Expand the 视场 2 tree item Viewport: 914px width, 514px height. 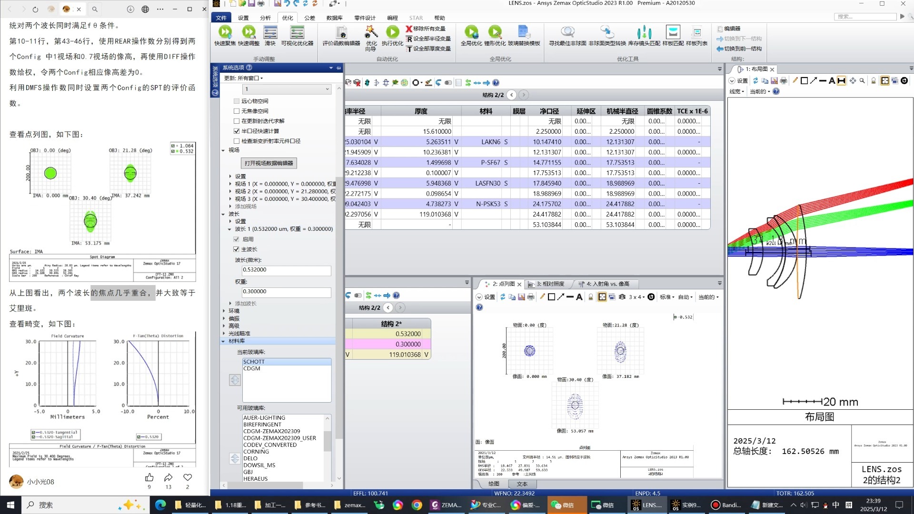pyautogui.click(x=230, y=191)
